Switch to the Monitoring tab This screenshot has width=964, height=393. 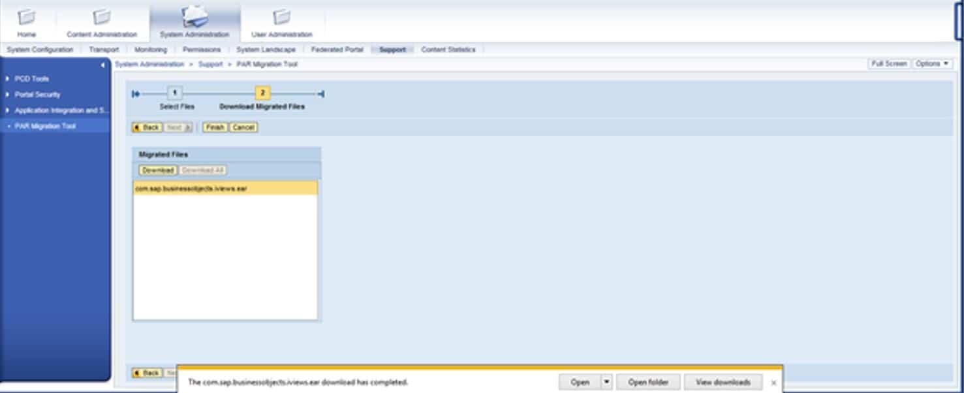pyautogui.click(x=151, y=50)
